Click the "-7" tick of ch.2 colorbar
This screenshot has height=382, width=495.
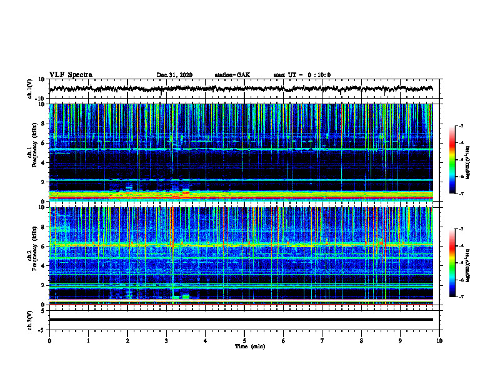[x=461, y=296]
